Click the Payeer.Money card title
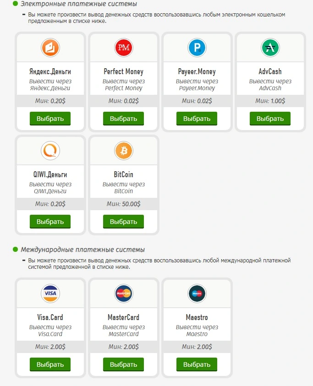 click(x=197, y=71)
